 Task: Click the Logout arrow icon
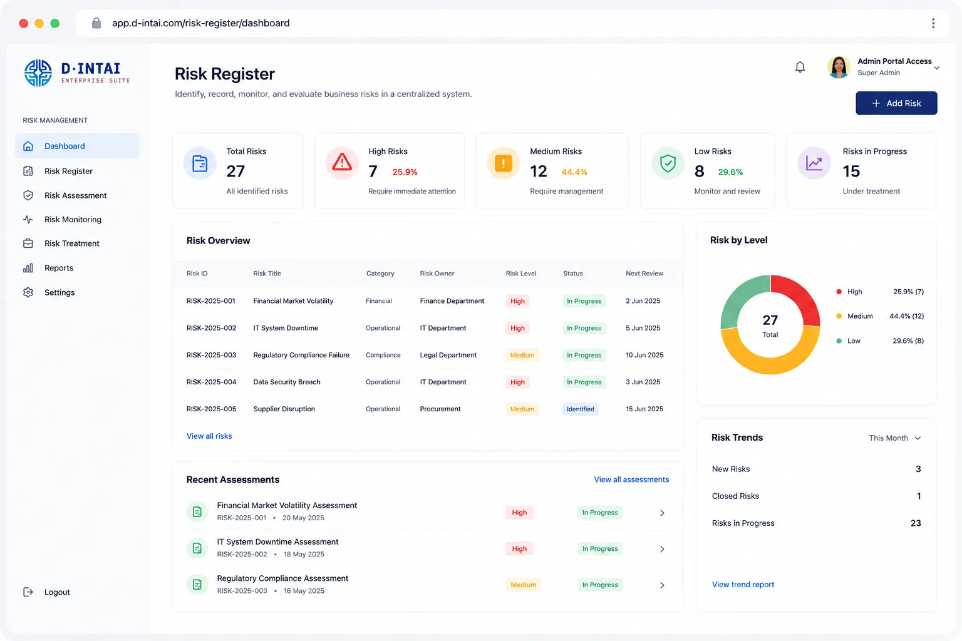(x=28, y=592)
